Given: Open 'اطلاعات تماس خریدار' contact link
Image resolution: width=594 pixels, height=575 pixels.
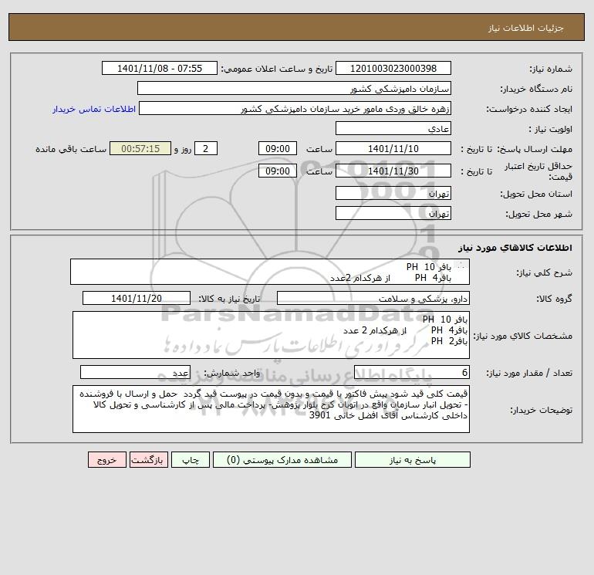Looking at the screenshot, I should [94, 109].
